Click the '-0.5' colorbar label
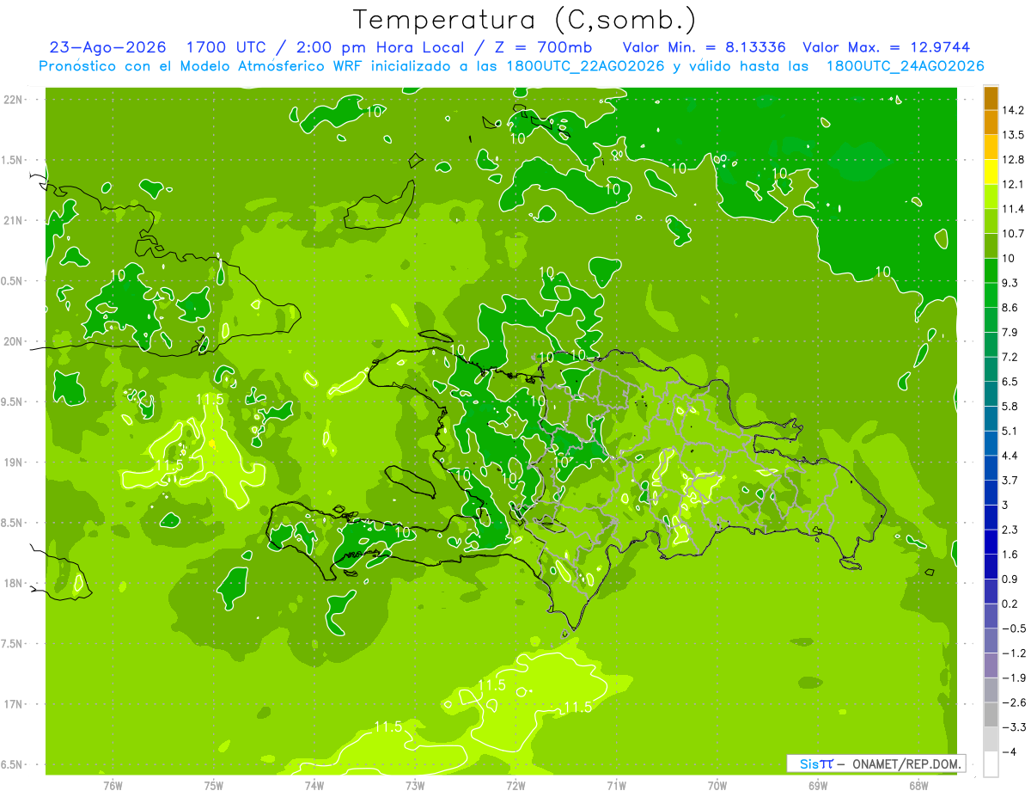1031x797 pixels. coord(1014,628)
